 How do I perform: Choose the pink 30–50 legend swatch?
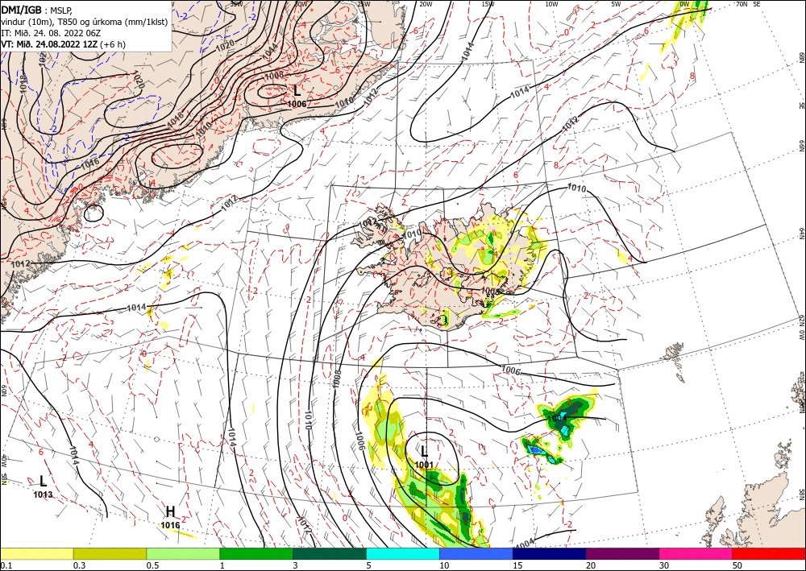tap(696, 553)
